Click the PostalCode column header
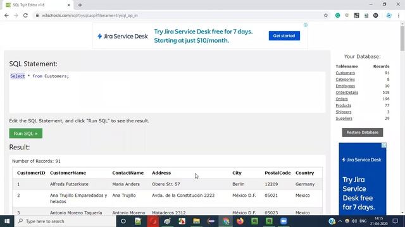Screen dimensions: 405x227 point(278,173)
